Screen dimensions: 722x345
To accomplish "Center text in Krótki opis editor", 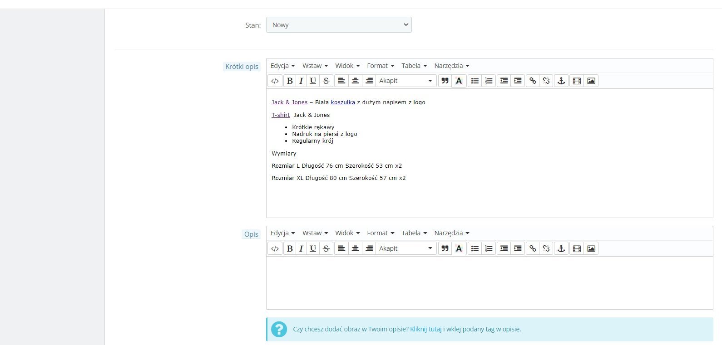I will click(356, 81).
